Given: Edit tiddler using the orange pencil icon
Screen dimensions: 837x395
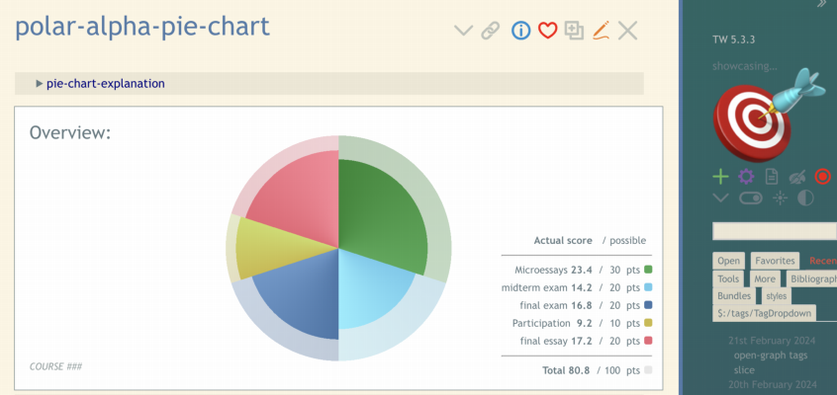Looking at the screenshot, I should [601, 31].
